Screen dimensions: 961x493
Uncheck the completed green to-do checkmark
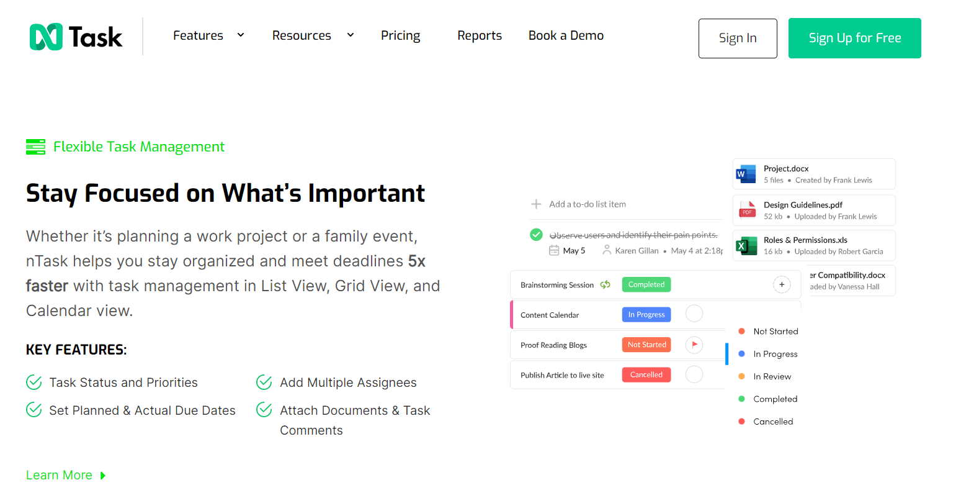click(x=537, y=235)
